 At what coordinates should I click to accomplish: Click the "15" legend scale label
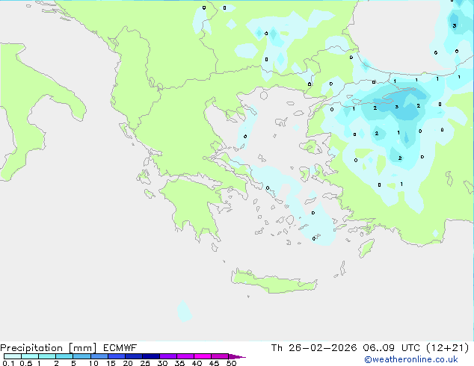[x=111, y=363]
